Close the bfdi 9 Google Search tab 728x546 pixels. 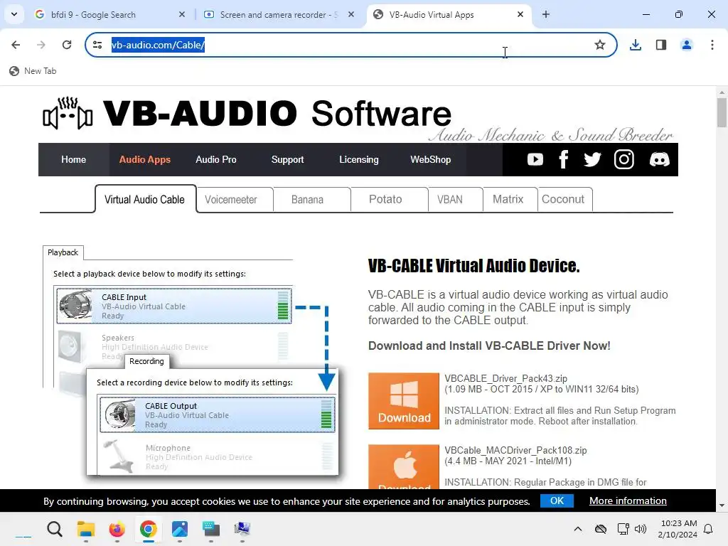tap(182, 14)
